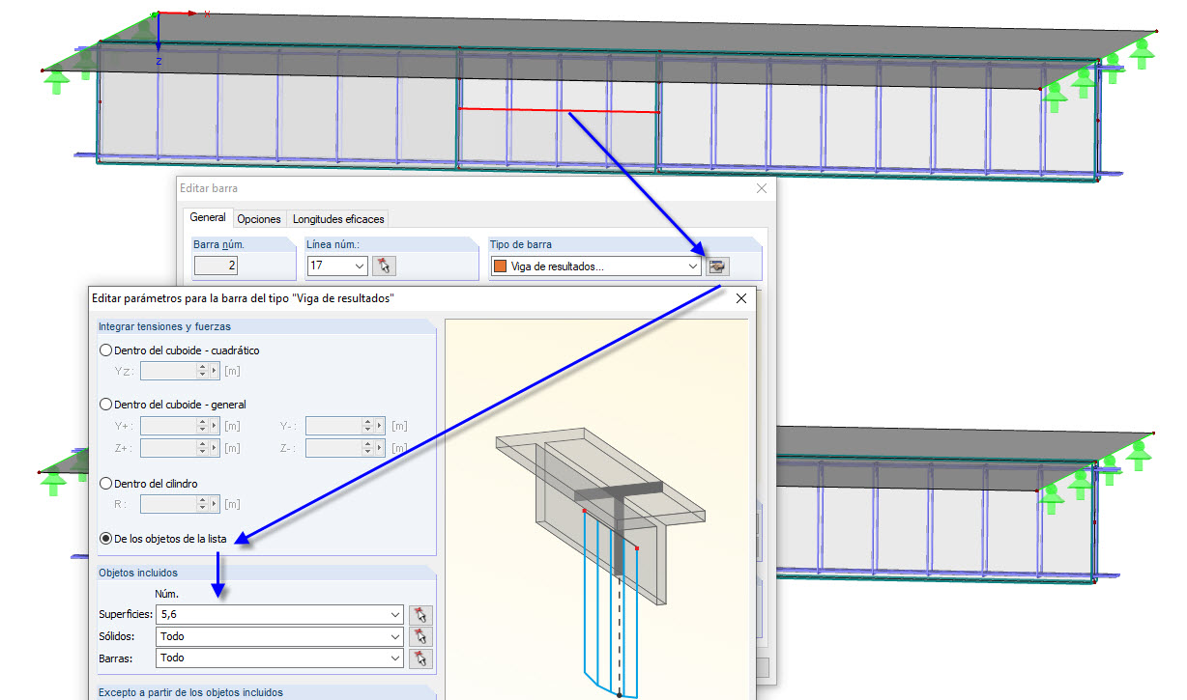Click the Objetos incluidos heading

coord(137,573)
